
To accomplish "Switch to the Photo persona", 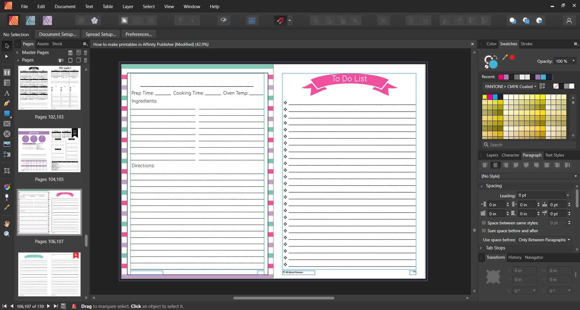I will click(47, 21).
